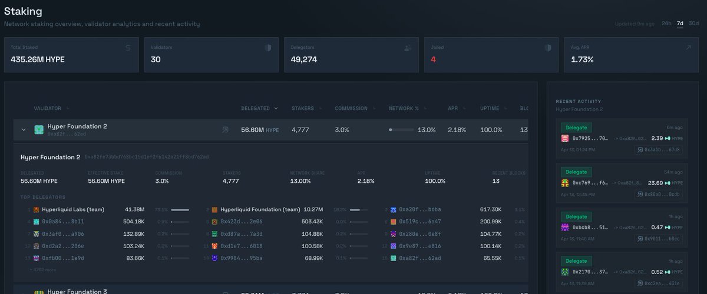The image size is (707, 294).
Task: Click the avatar next to 0xfb00...1e9d
Action: [x=36, y=259]
